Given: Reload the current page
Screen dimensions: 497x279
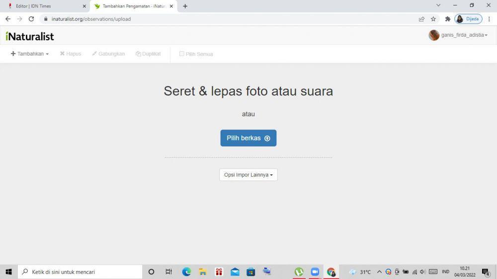Looking at the screenshot, I should click(31, 19).
